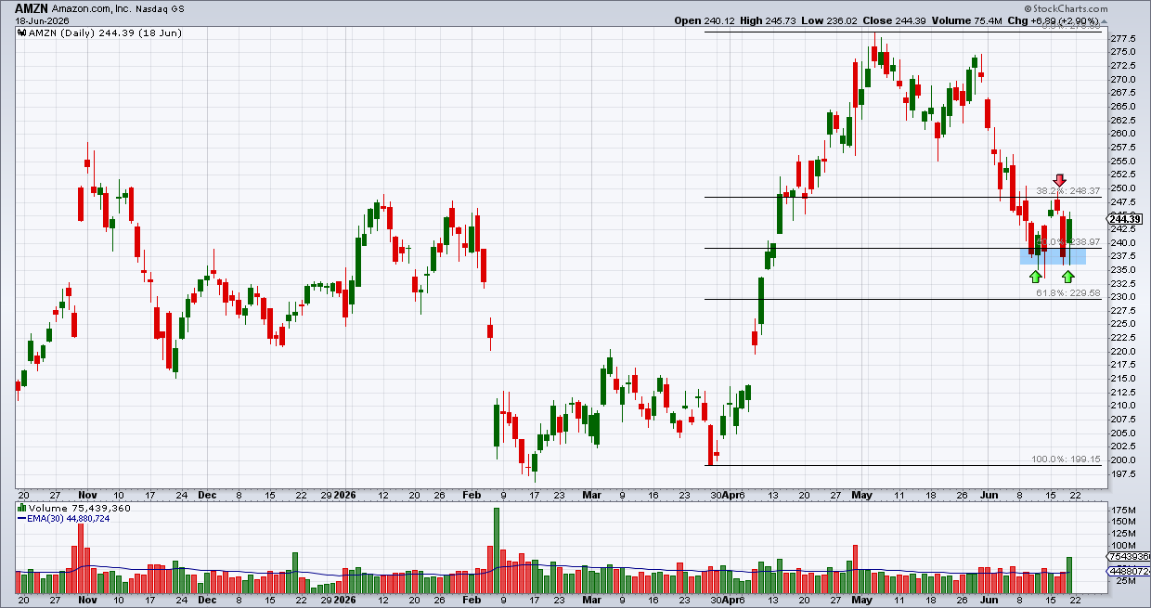This screenshot has width=1151, height=608.
Task: Click the 197.5 price axis label
Action: (1123, 473)
